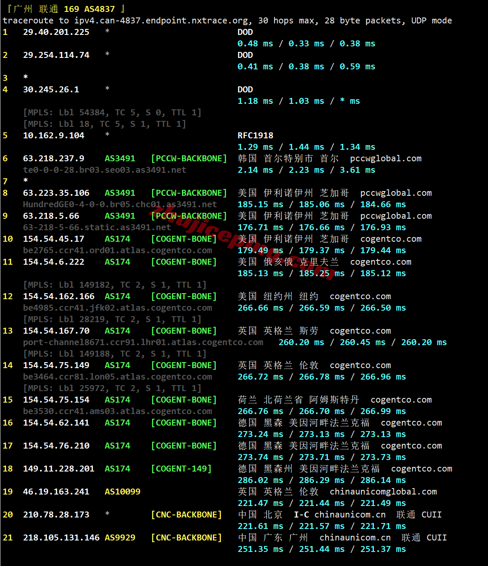Select IP address 218.105.131.146
The image size is (488, 566).
[61, 537]
